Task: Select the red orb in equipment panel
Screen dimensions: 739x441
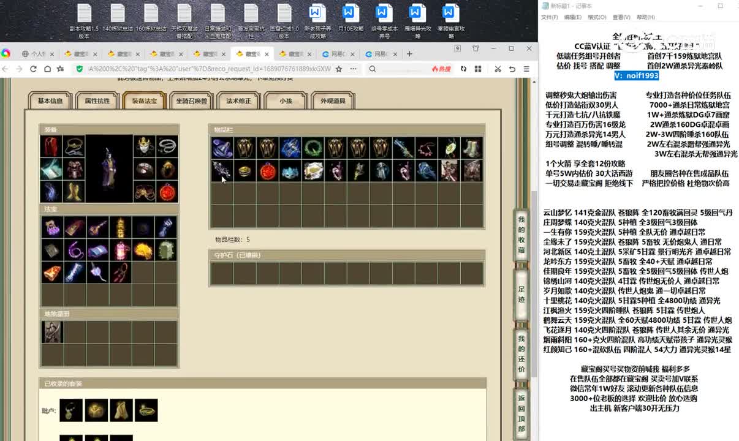Action: click(x=167, y=192)
